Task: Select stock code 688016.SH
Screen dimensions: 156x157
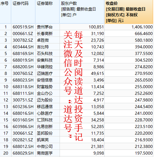Action: click(x=23, y=113)
